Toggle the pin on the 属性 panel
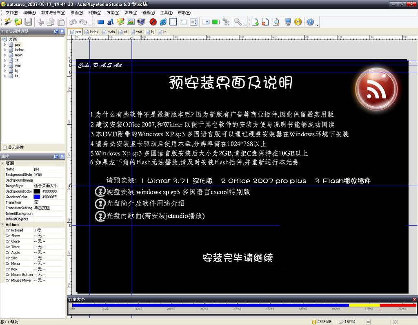The height and width of the screenshot is (325, 418). [x=56, y=157]
